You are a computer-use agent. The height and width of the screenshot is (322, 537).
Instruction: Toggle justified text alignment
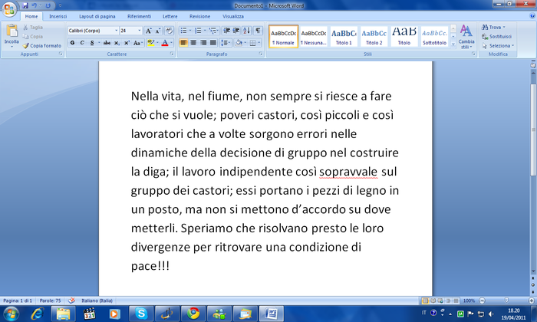[x=213, y=43]
